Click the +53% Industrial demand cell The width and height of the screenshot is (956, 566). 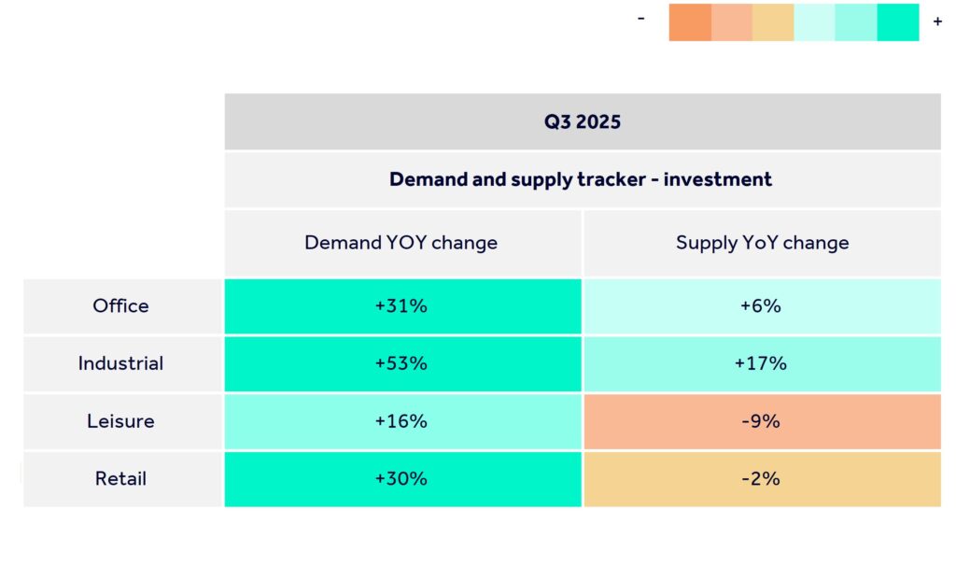[401, 363]
